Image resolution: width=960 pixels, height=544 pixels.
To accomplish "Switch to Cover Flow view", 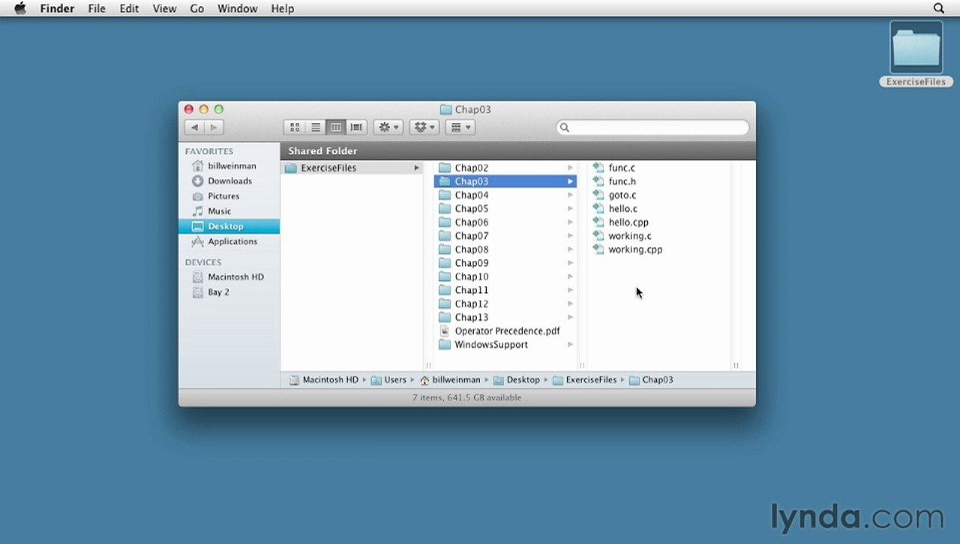I will tap(356, 128).
